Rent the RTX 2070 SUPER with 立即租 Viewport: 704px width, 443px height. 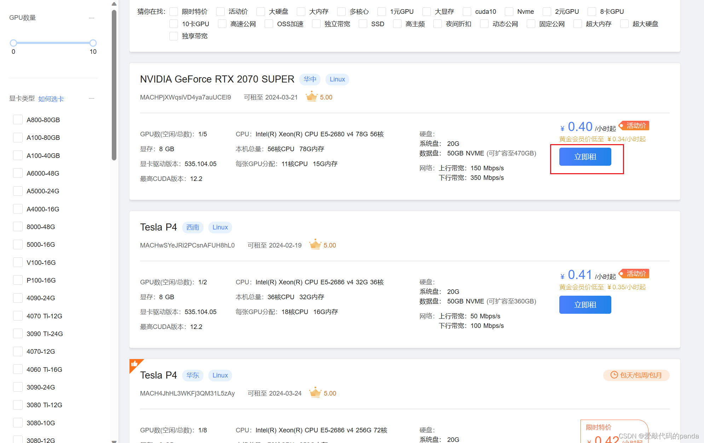point(585,157)
